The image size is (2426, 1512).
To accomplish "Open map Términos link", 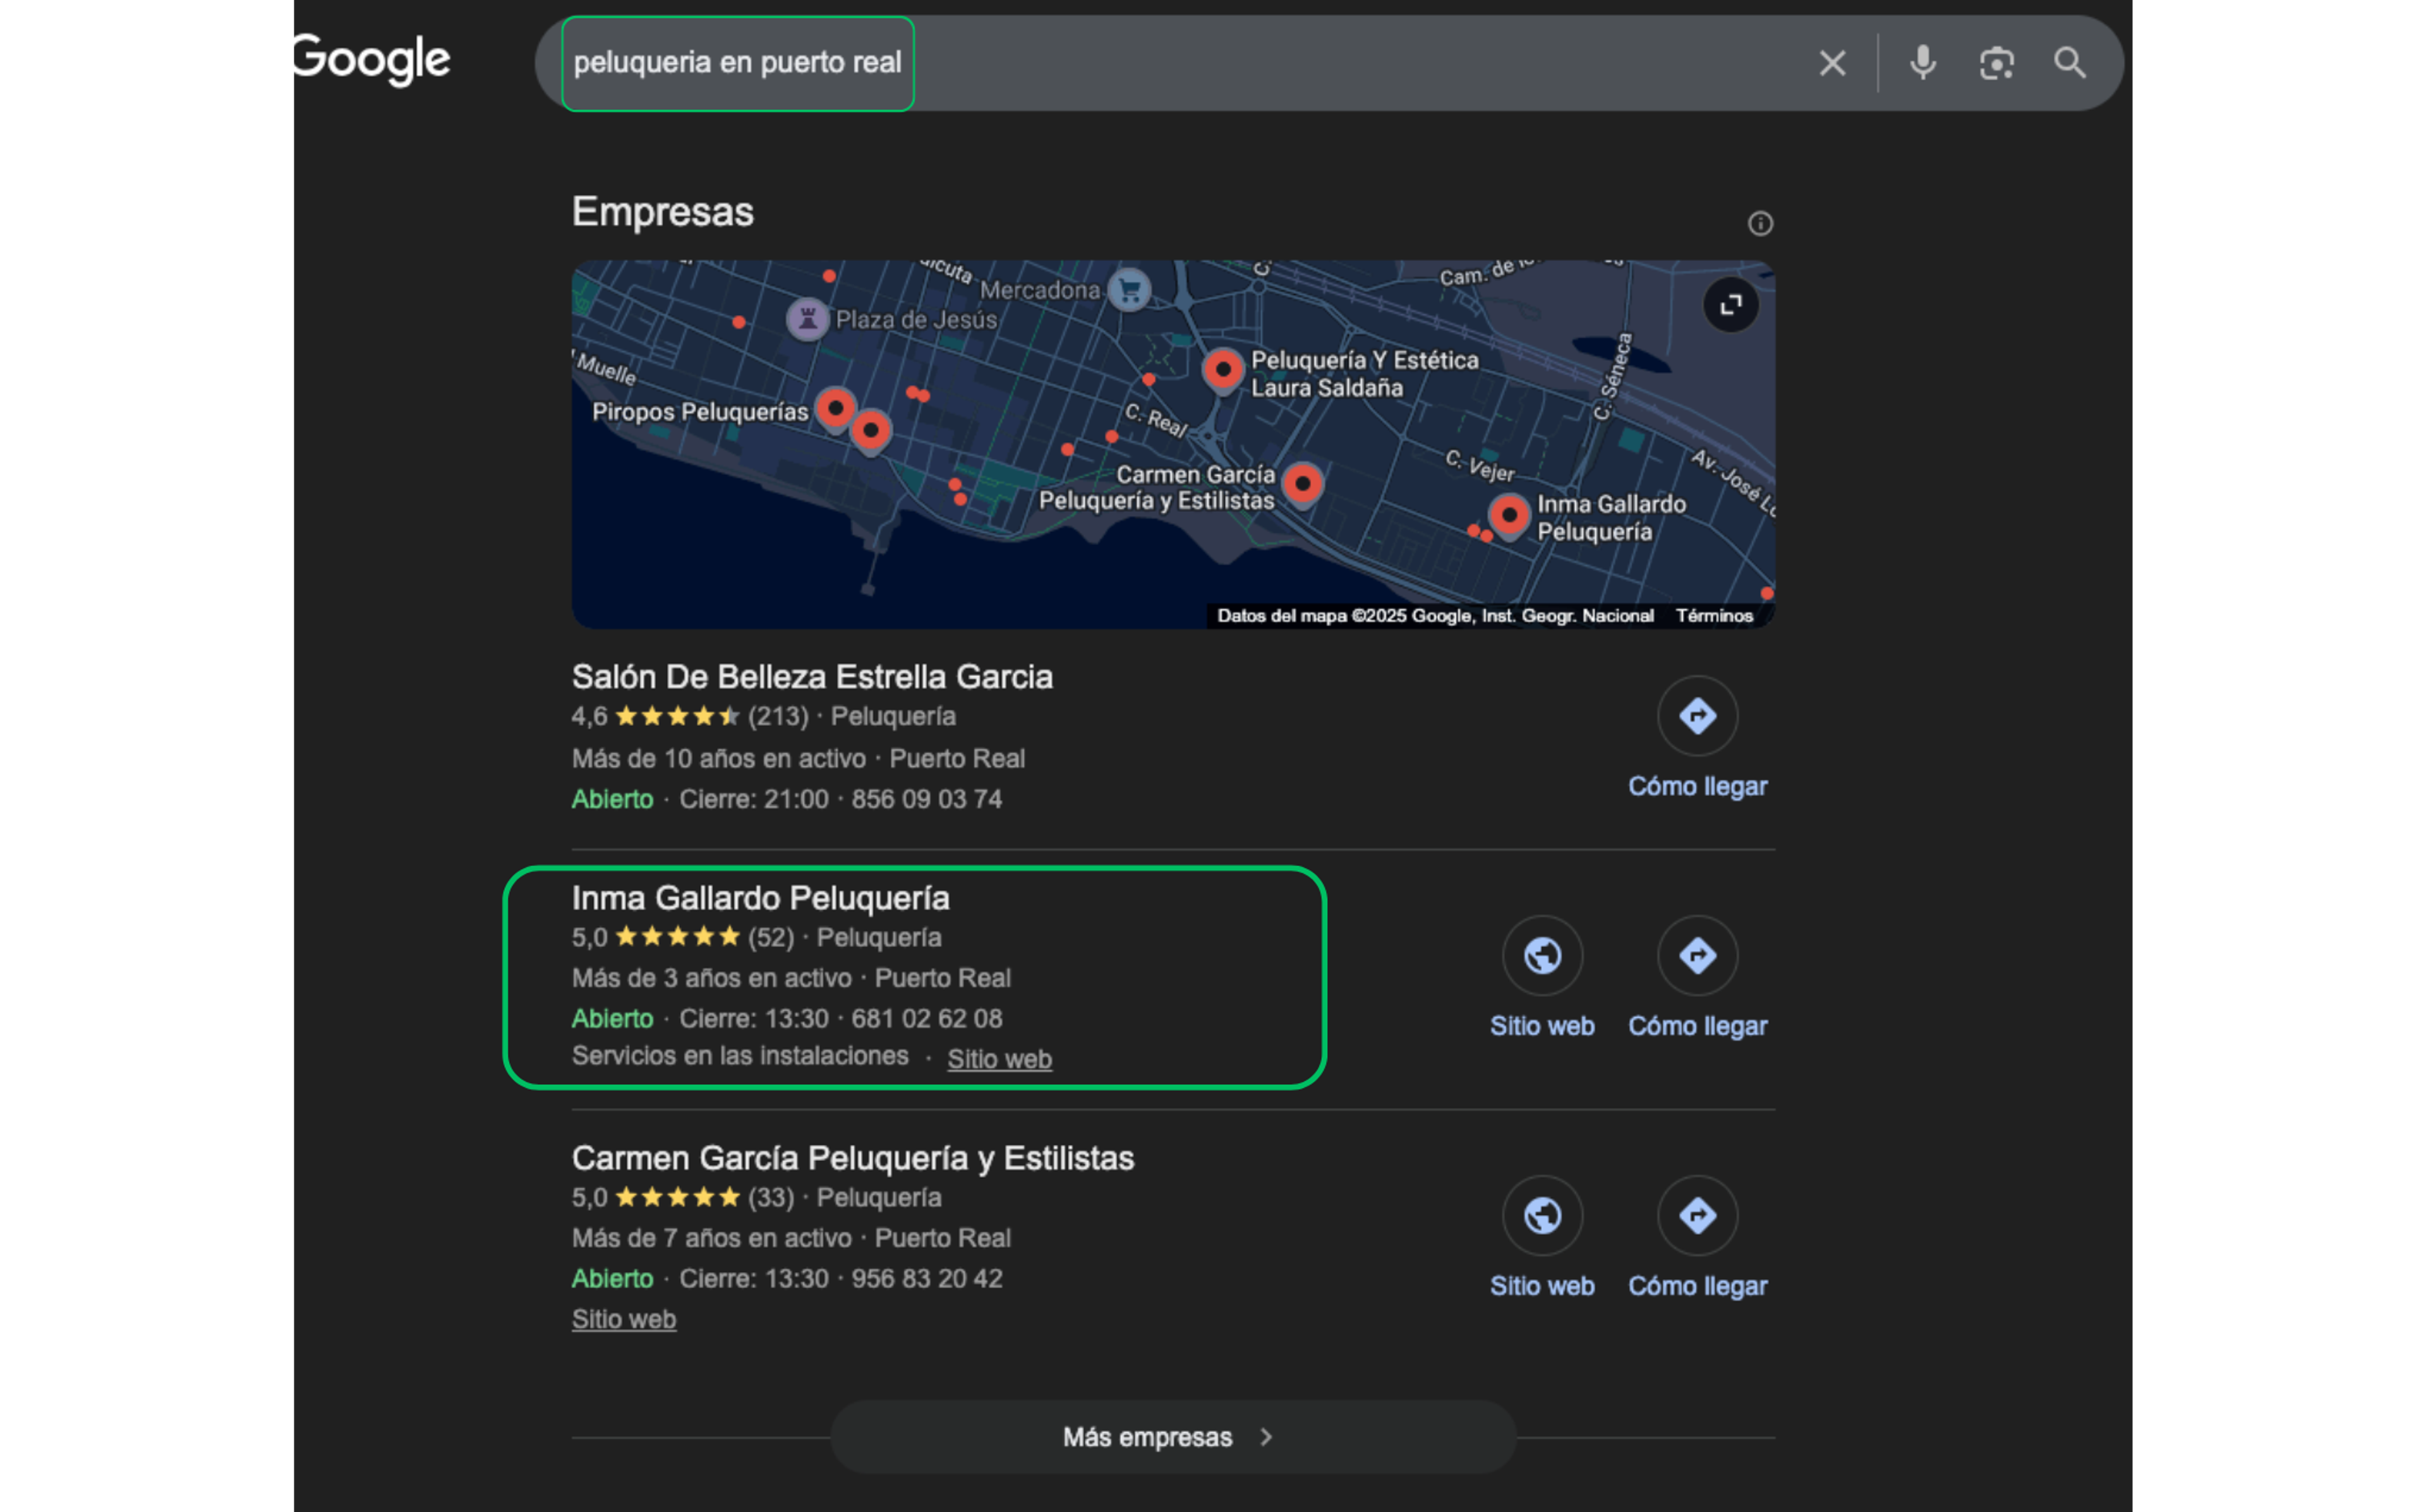I will [x=1714, y=616].
